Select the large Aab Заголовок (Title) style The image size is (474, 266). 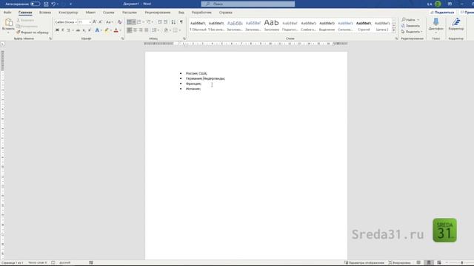click(272, 26)
